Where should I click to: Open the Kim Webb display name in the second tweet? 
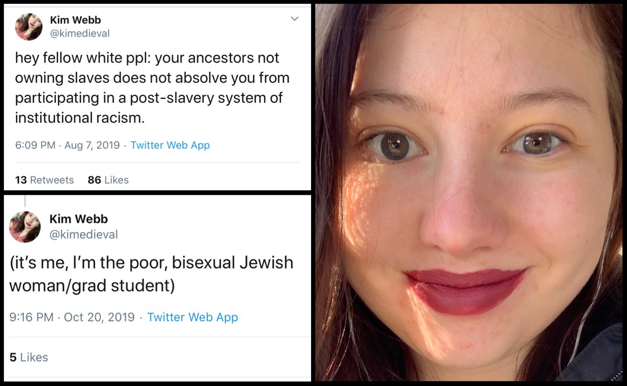coord(78,219)
